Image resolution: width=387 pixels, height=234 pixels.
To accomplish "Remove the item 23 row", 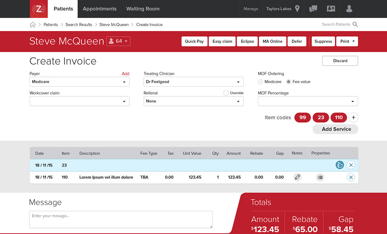I will tap(351, 165).
